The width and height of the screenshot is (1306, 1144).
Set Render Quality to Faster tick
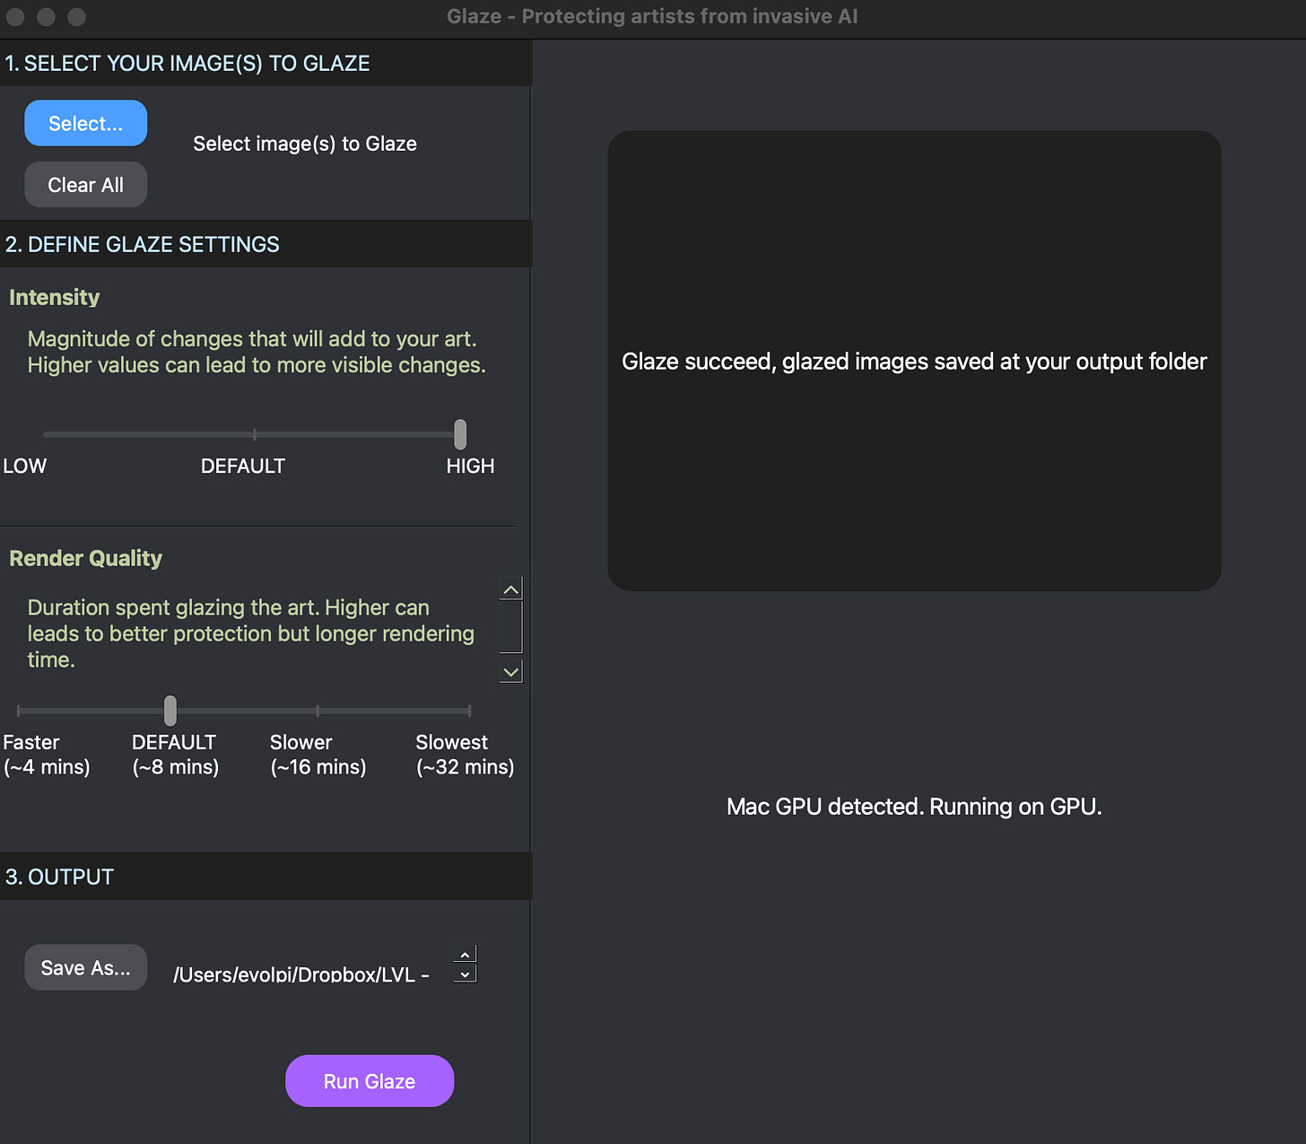coord(18,711)
